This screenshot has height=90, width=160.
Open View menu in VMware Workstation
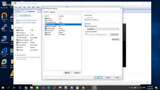point(24,7)
